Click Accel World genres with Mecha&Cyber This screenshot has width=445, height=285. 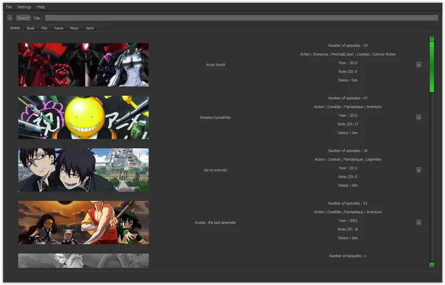click(348, 54)
